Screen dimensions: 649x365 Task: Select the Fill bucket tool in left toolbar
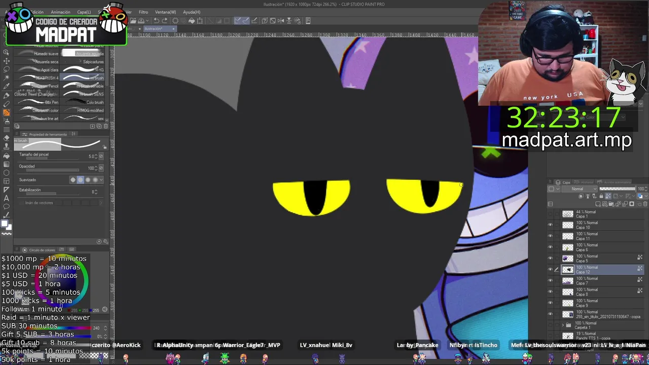coord(6,156)
